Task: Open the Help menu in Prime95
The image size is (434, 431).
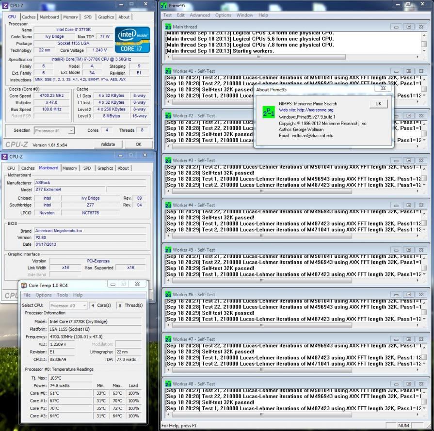Action: (x=263, y=15)
